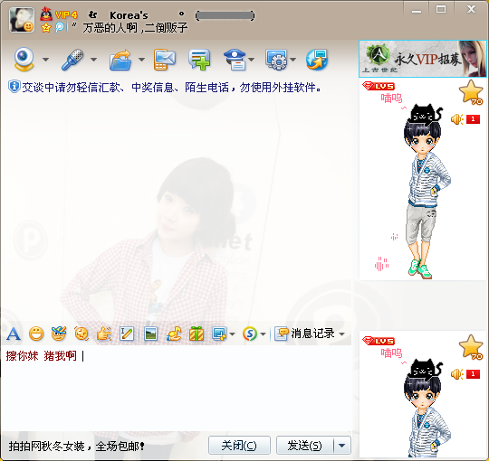Image resolution: width=489 pixels, height=461 pixels.
Task: Click the pointing hand interaction icon
Action: click(104, 334)
